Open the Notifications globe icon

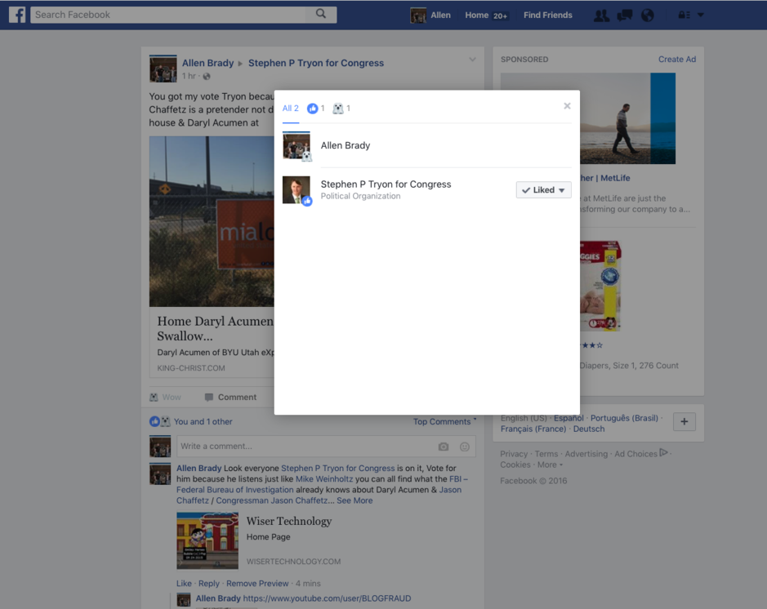(648, 16)
